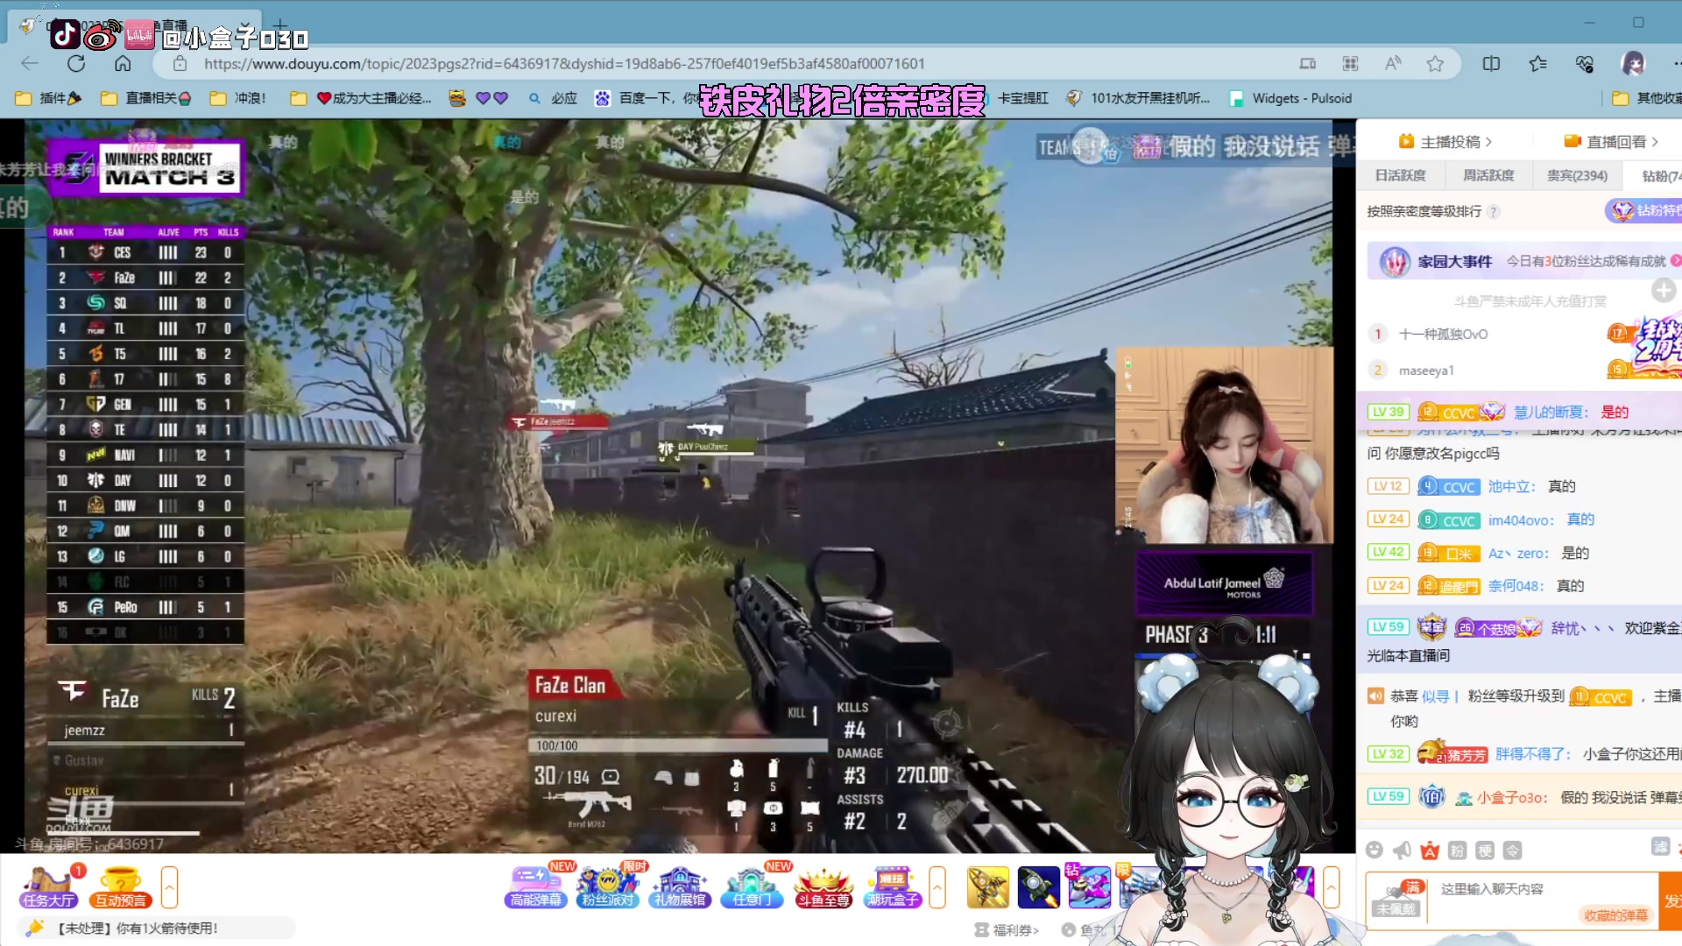Click the emoji smiley icon above chat input
1682x946 pixels.
click(x=1375, y=850)
